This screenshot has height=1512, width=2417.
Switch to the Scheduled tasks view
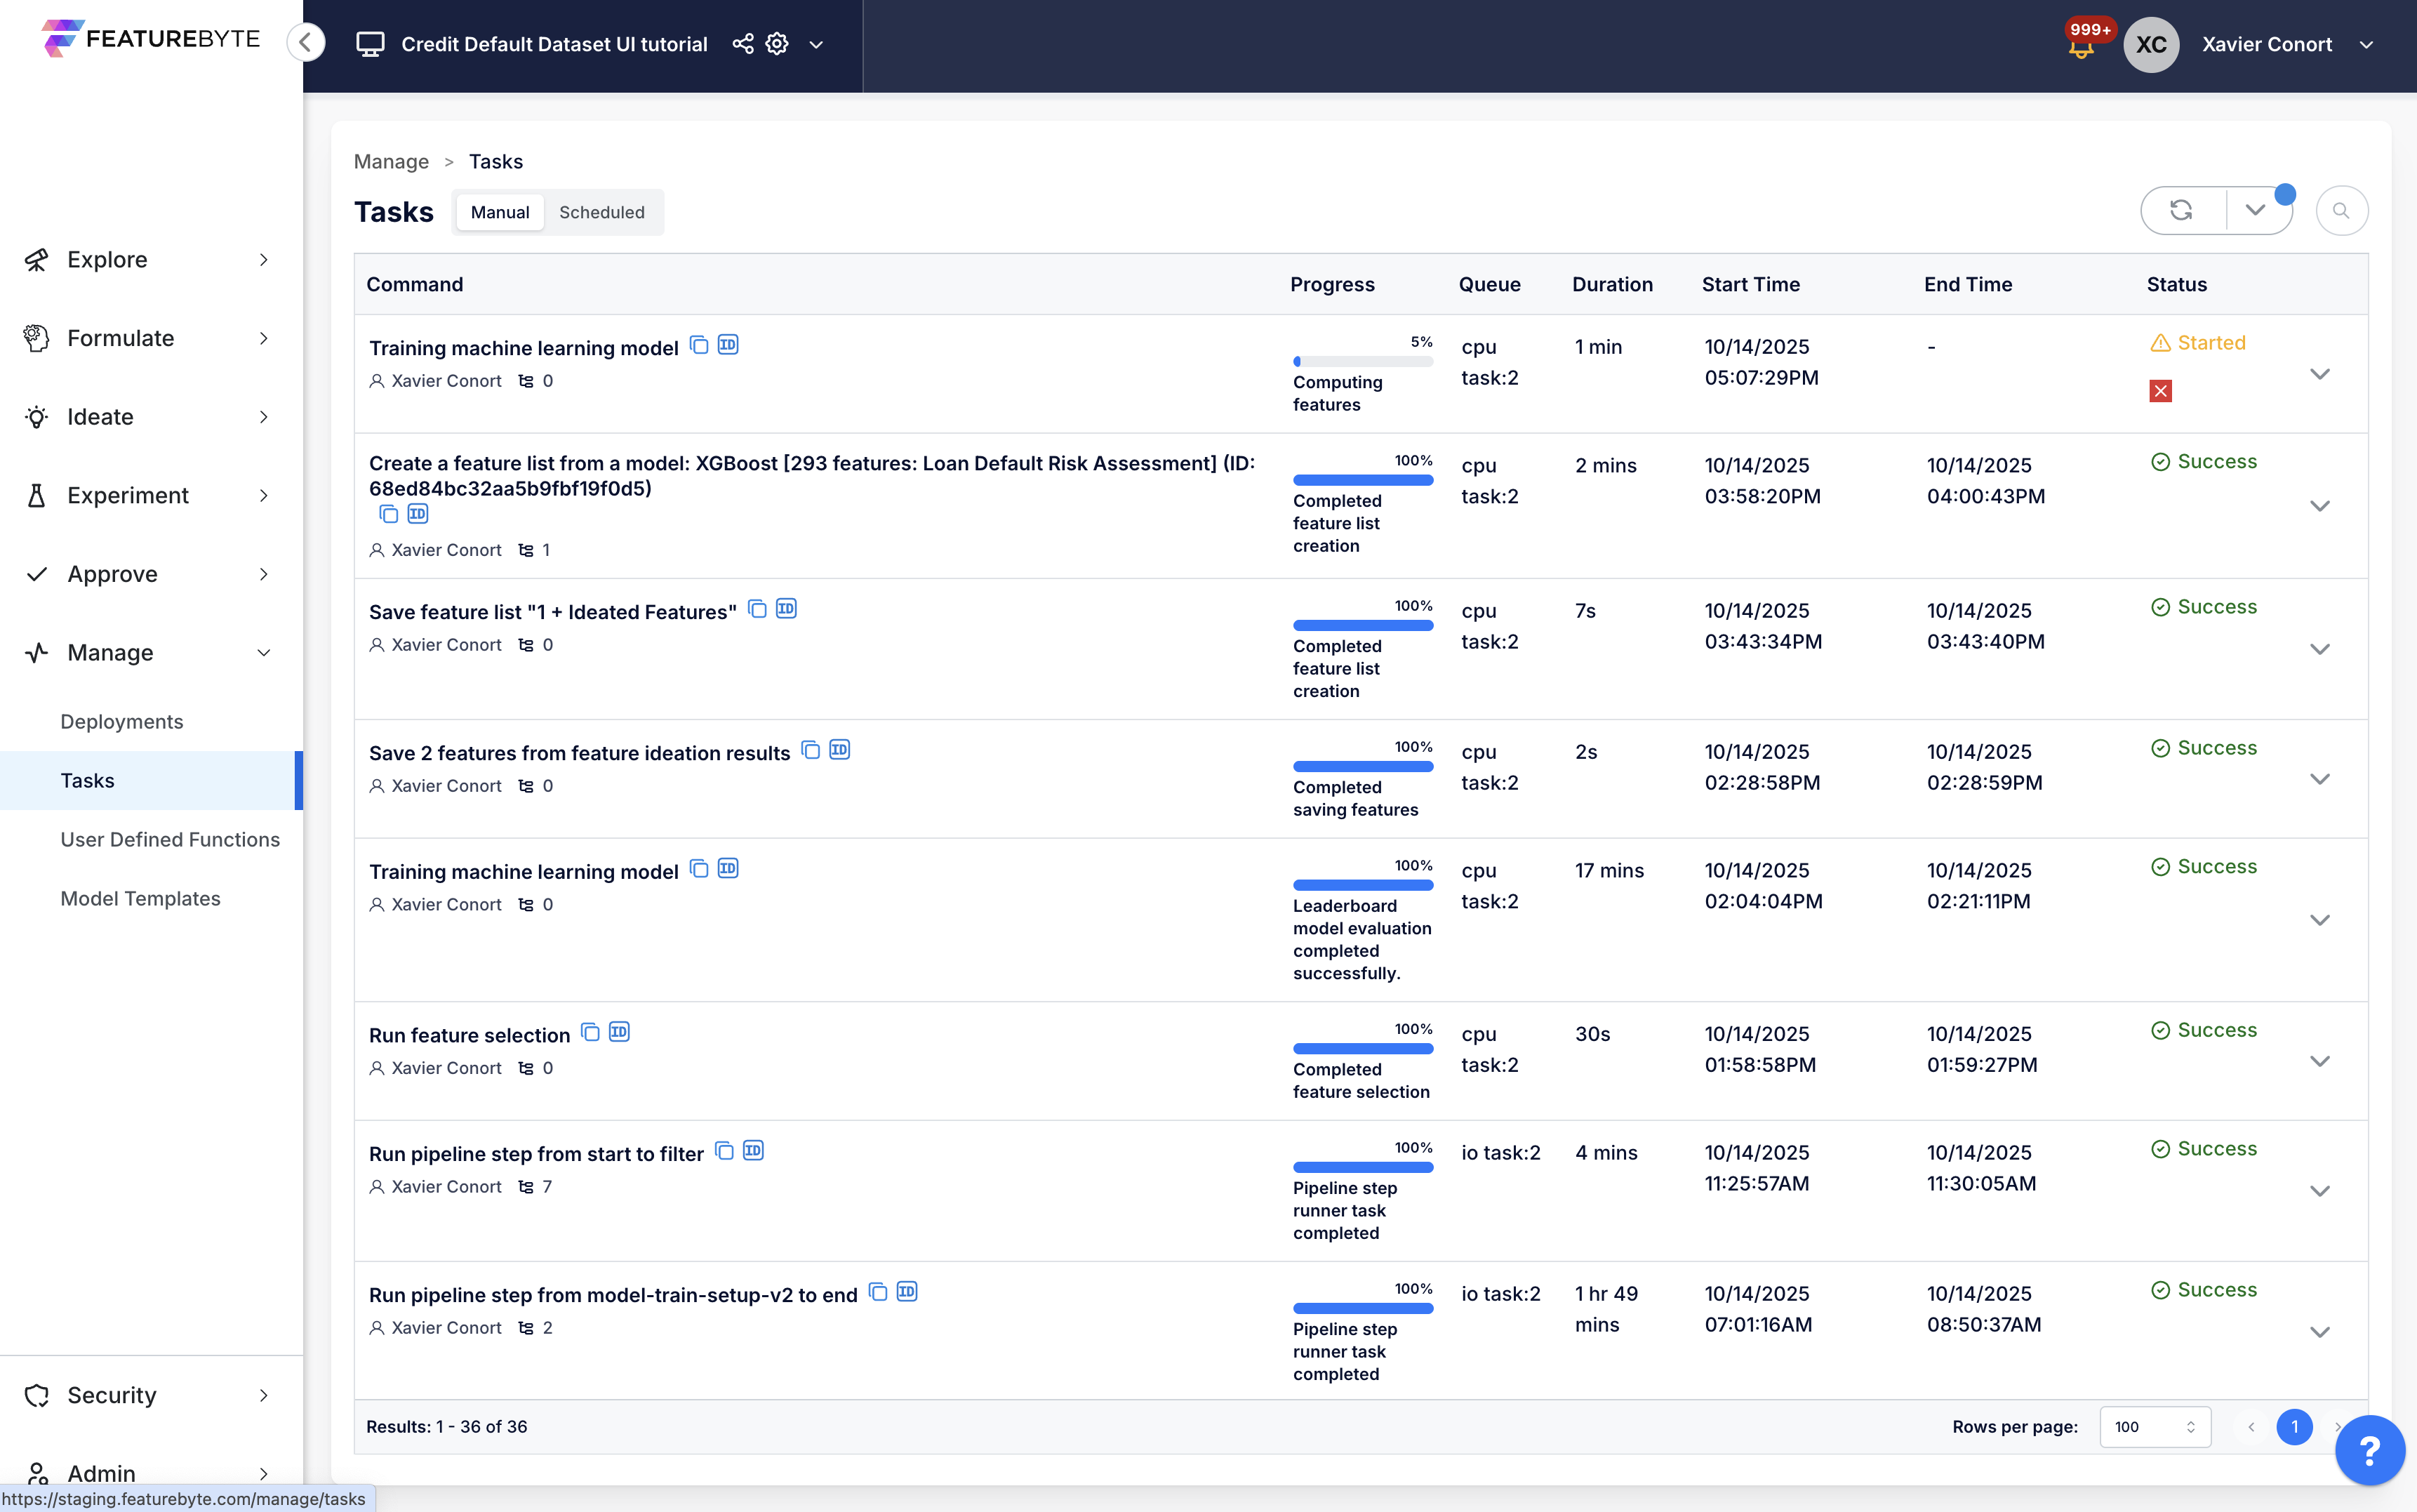tap(601, 212)
